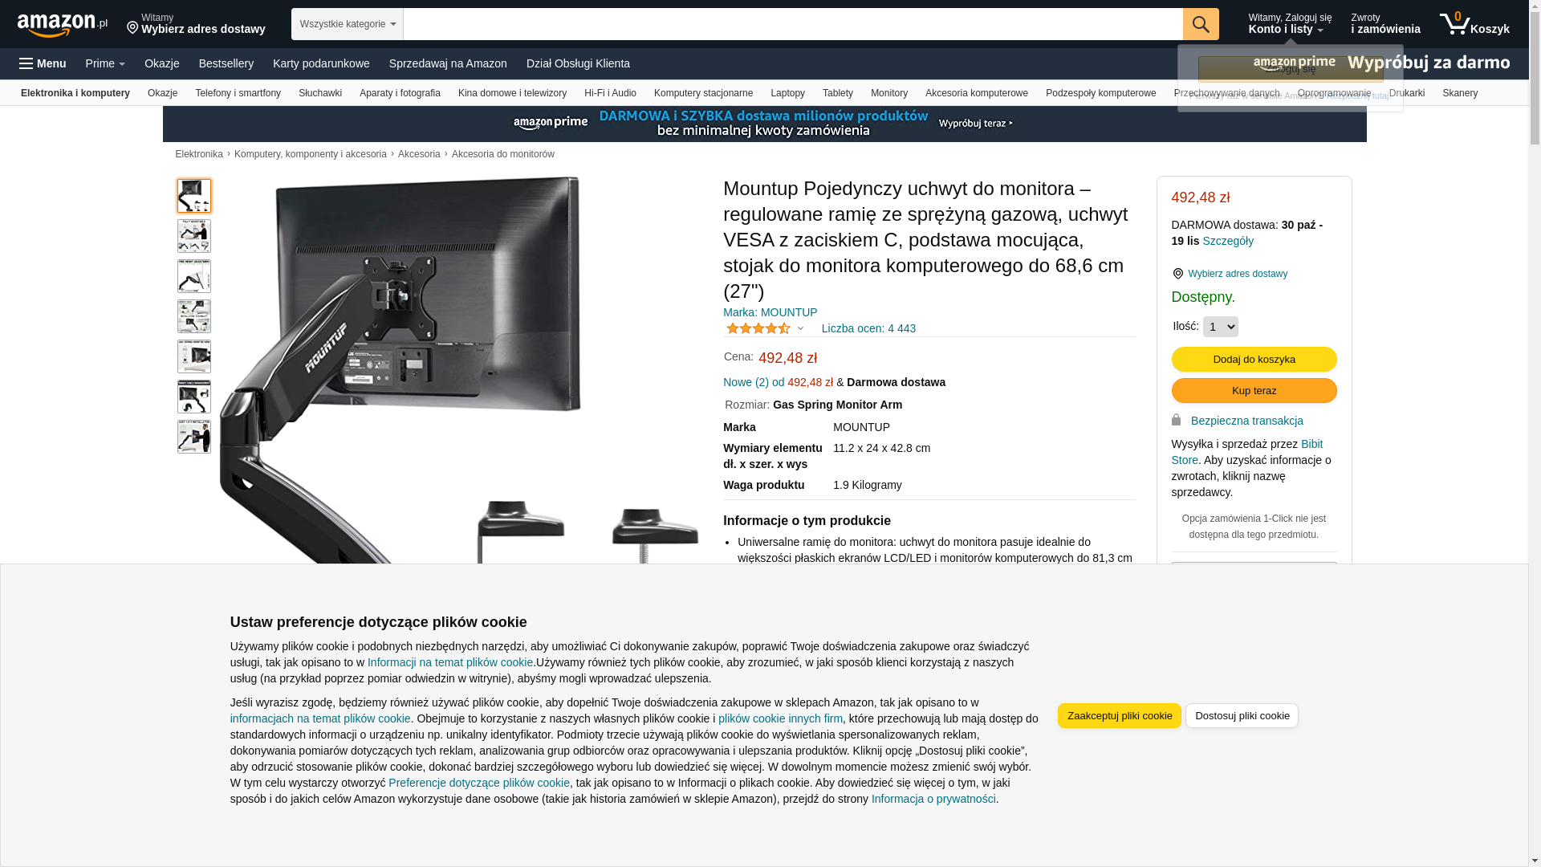The height and width of the screenshot is (867, 1541).
Task: Click the Amazon.pl logo
Action: point(62,25)
